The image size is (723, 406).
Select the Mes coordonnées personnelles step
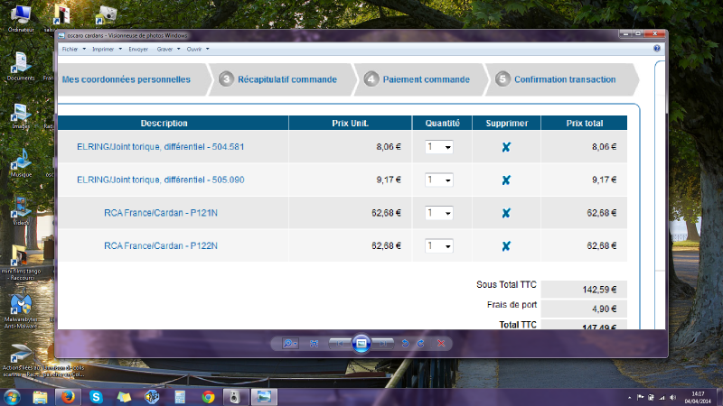[x=127, y=79]
